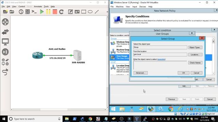Open Chrome in the VM taskbar
The height and width of the screenshot is (122, 218).
point(171,109)
